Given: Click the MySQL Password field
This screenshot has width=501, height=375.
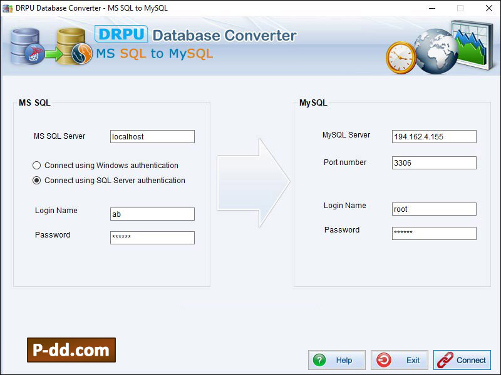Looking at the screenshot, I should pyautogui.click(x=434, y=233).
